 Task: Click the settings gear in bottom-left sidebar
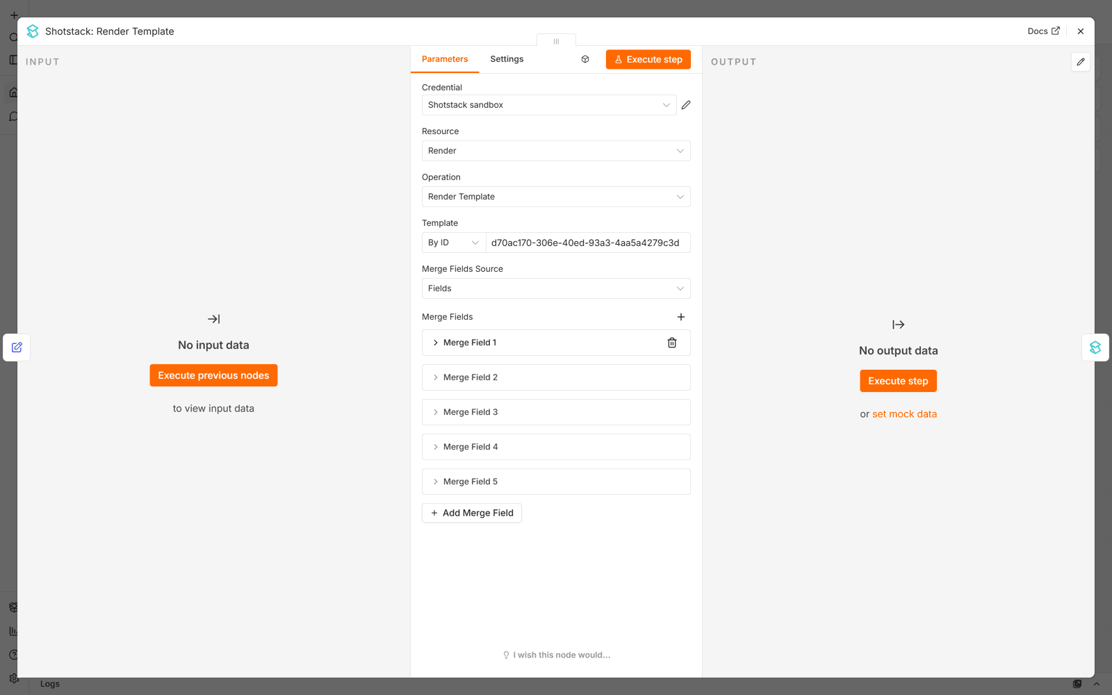click(x=13, y=678)
